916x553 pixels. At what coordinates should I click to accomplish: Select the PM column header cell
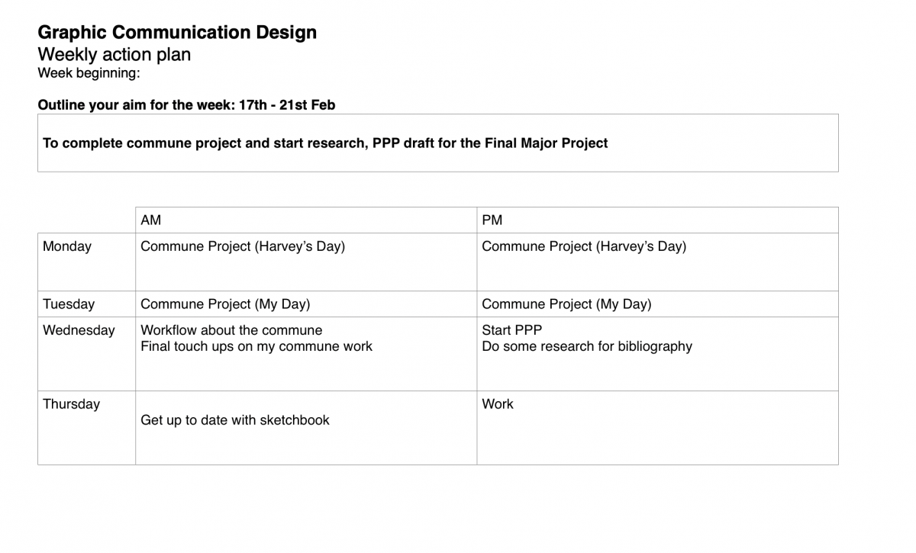click(656, 220)
